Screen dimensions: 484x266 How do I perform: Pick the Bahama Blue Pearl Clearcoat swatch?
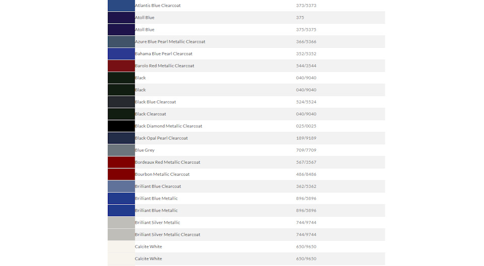click(121, 53)
